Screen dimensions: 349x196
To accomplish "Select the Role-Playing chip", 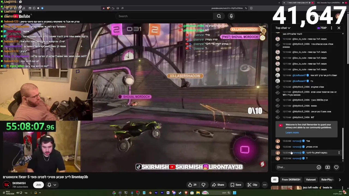I will [327, 180].
